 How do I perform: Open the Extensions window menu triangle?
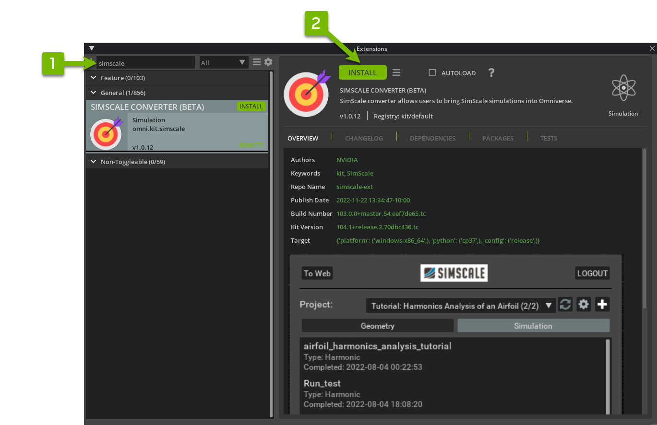tap(92, 48)
